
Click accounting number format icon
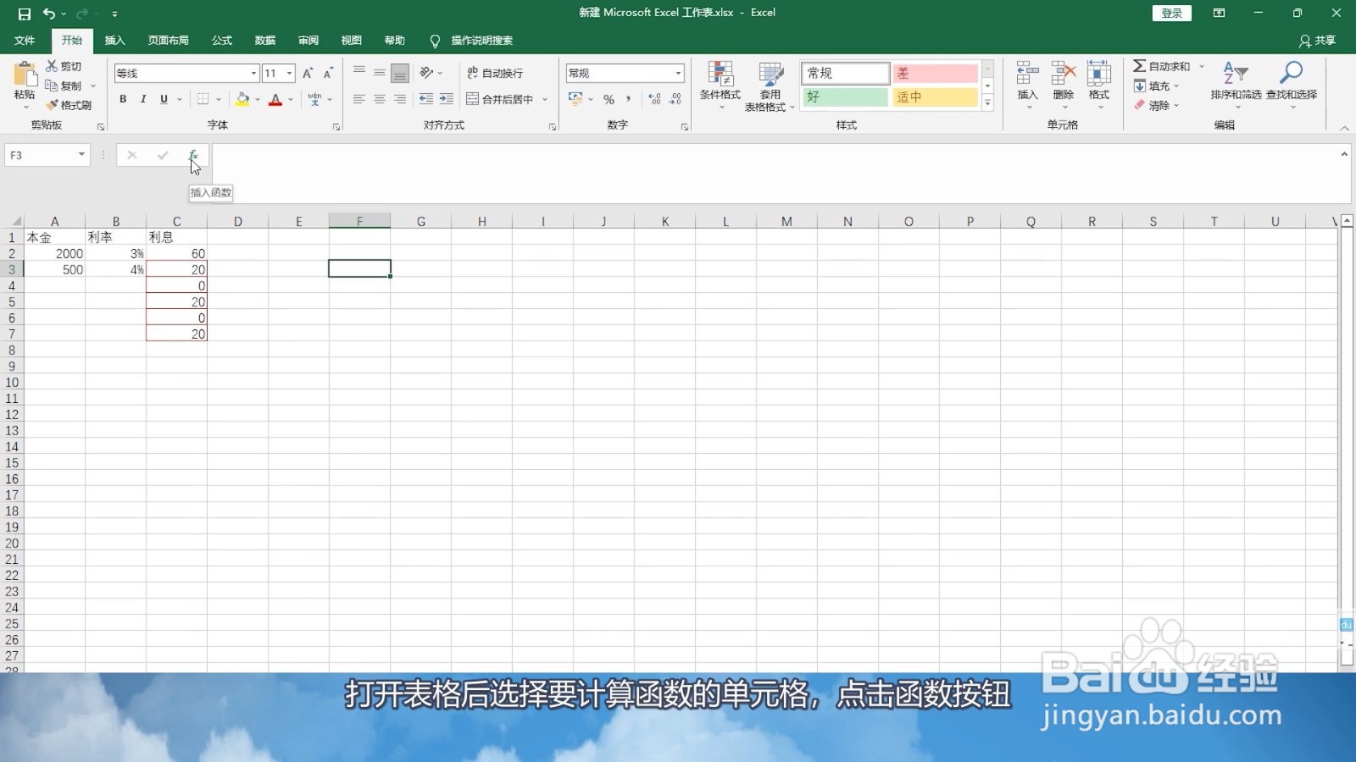575,99
